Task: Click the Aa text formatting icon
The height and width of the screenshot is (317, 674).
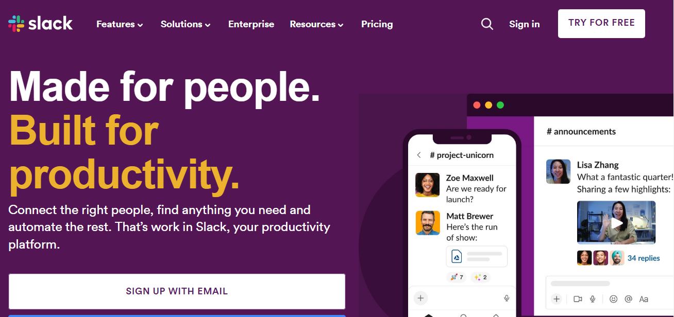Action: coord(644,299)
